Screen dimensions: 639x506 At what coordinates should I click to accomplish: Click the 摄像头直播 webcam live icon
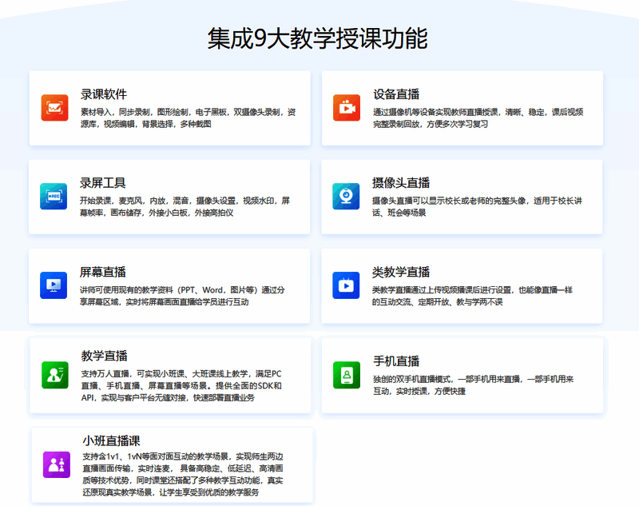pos(346,194)
